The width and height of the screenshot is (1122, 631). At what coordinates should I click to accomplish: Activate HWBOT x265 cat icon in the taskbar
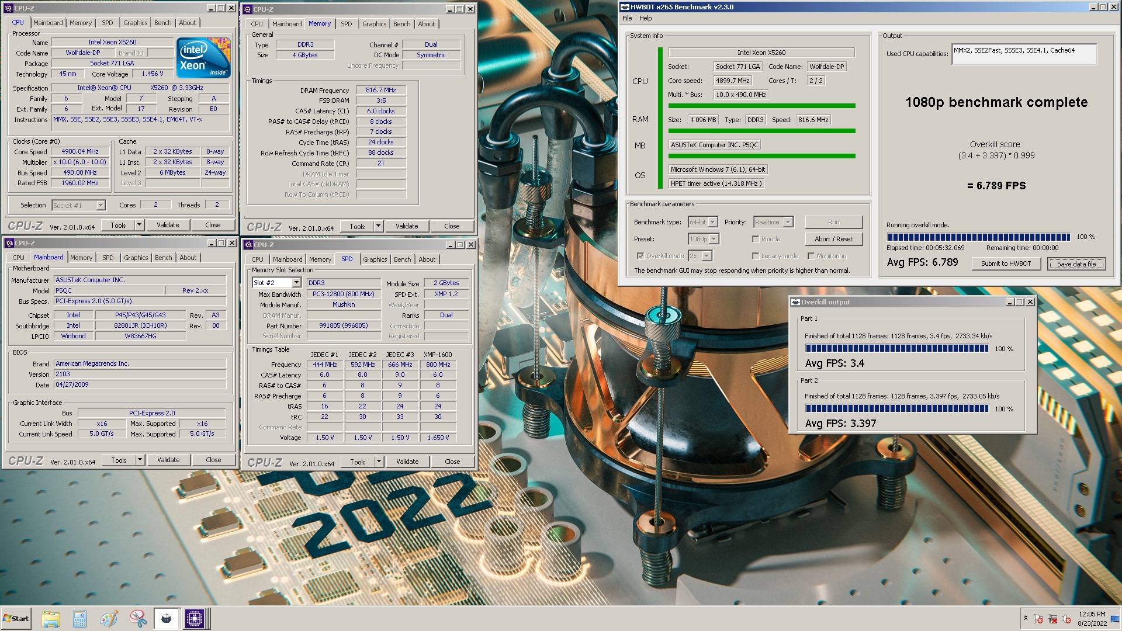[x=166, y=619]
